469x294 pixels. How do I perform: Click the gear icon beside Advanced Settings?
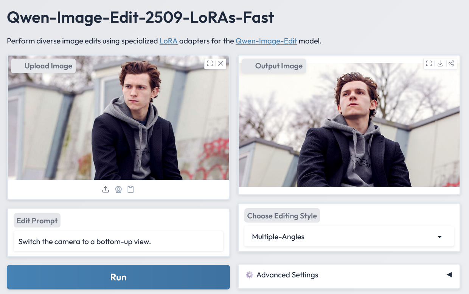tap(249, 275)
